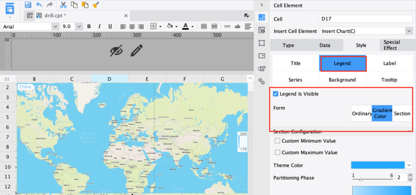
Task: Open the cell attributes info-table icon
Action: pos(262,30)
